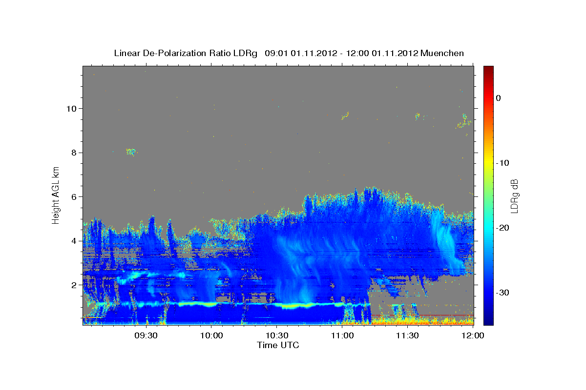Click the colorbar label '0'
Viewport: 586px width, 390px height.
pos(498,98)
